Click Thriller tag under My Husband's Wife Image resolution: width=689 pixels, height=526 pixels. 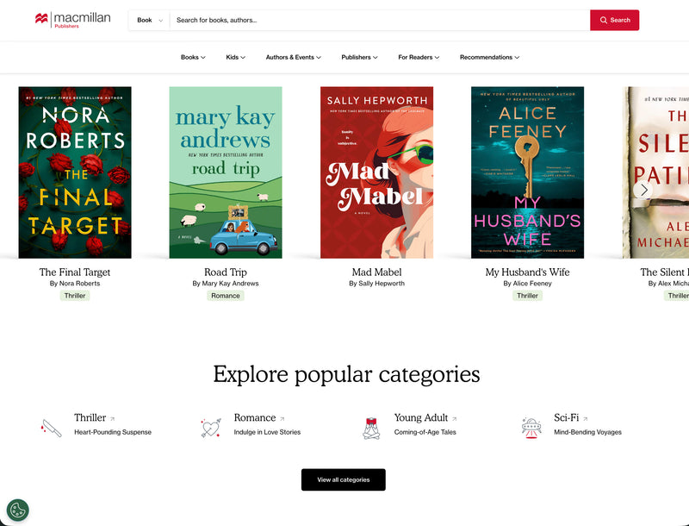(527, 296)
